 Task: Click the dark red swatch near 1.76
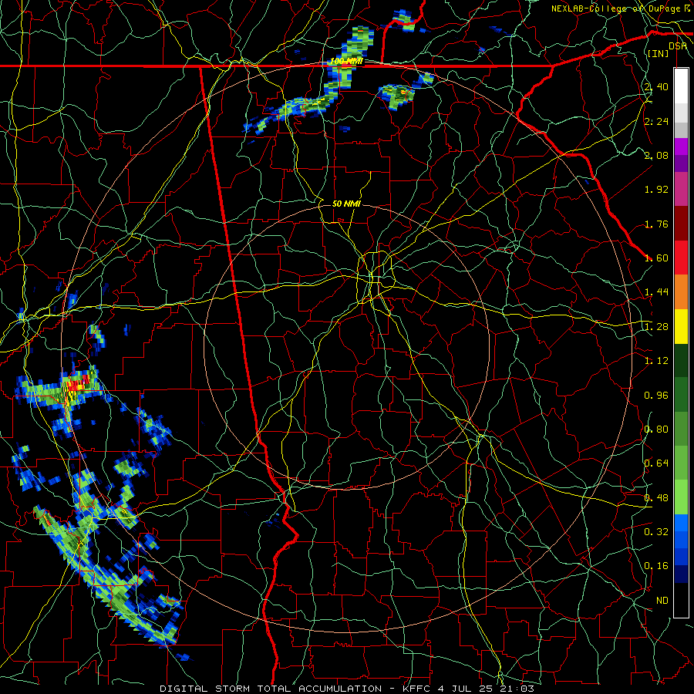(681, 224)
